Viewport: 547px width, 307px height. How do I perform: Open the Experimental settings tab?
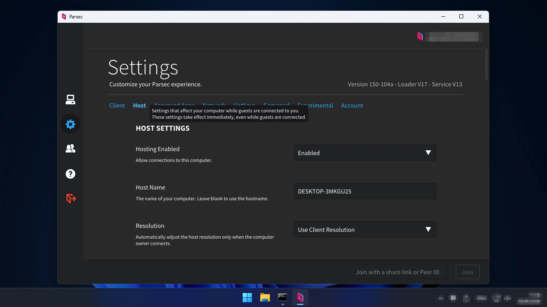pyautogui.click(x=315, y=106)
